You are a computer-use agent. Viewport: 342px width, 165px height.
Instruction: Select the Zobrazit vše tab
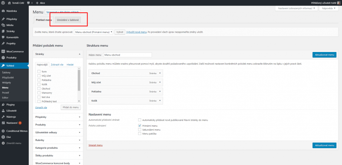coord(57,65)
